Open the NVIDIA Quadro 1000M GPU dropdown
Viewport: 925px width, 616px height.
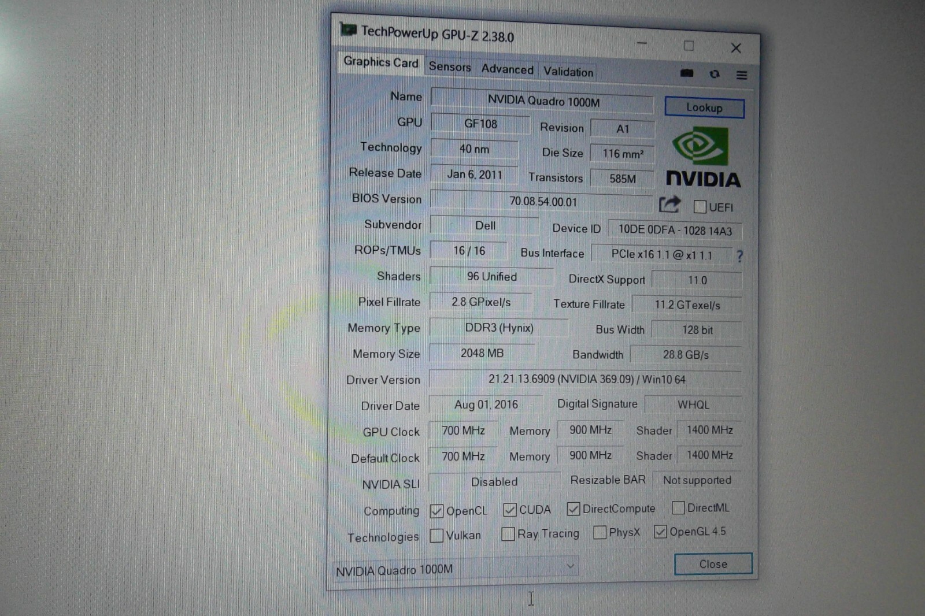[456, 569]
